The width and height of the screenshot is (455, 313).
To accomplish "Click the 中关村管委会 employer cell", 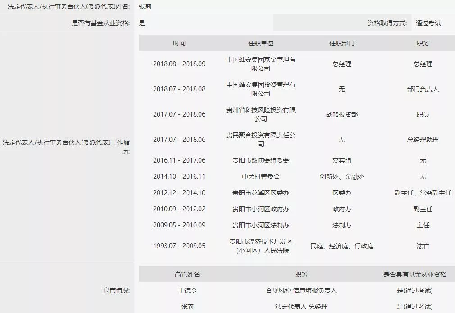I will point(260,177).
